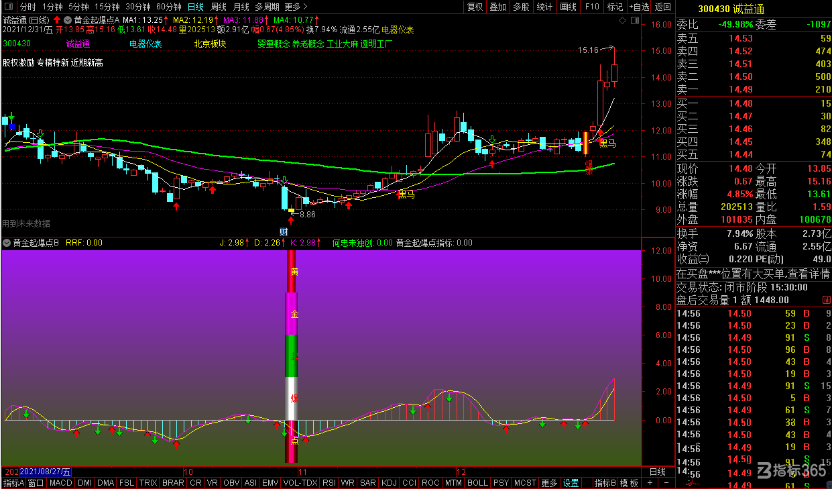Click the 返回 back button
Screen dimensions: 832x489
pos(662,7)
